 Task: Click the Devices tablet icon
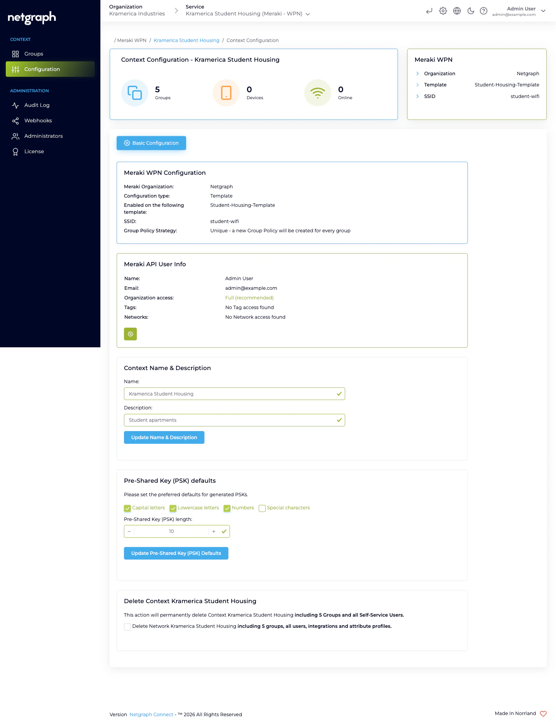pos(226,93)
